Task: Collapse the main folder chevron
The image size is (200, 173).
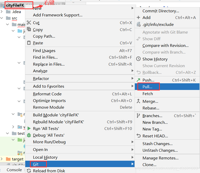Action: click(7, 24)
